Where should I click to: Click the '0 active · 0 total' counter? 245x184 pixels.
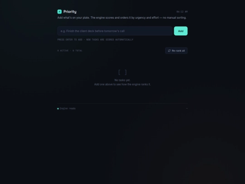coord(70,51)
